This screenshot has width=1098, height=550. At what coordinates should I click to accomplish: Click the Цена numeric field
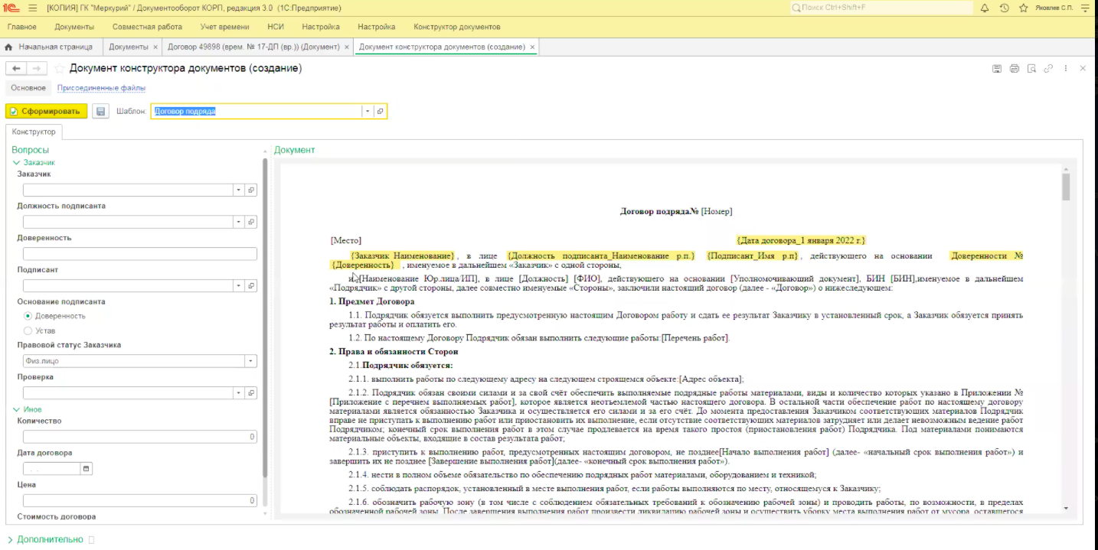tap(140, 500)
